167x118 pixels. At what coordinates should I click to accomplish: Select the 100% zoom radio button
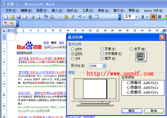pyautogui.click(x=72, y=54)
